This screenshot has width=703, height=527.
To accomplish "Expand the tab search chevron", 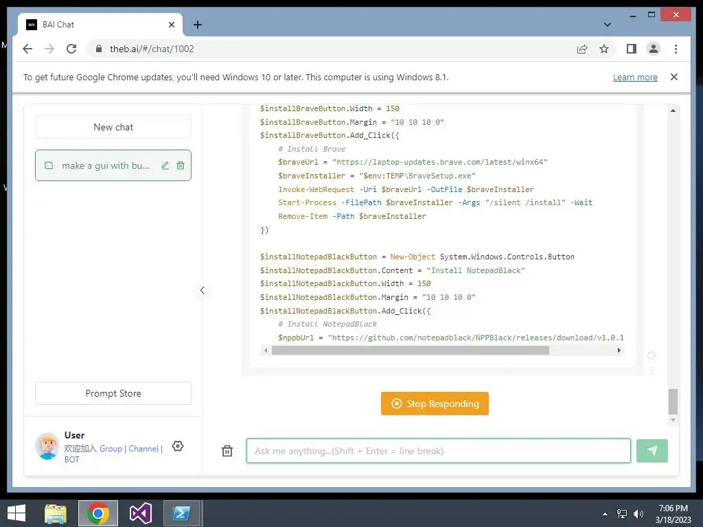I will click(607, 25).
